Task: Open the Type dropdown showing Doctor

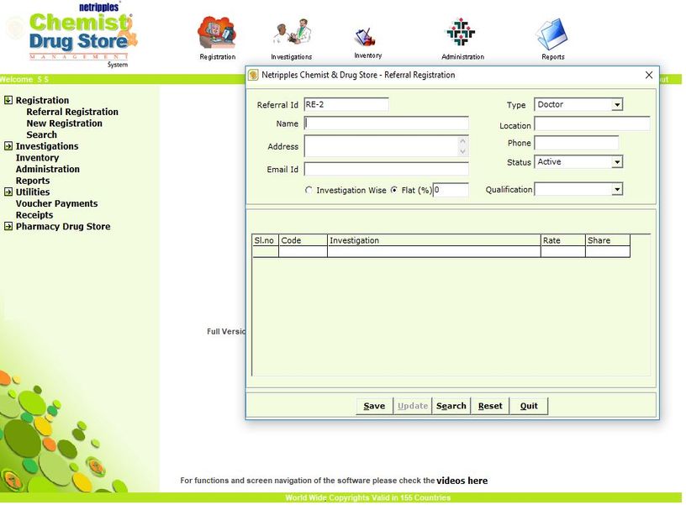Action: pos(617,104)
